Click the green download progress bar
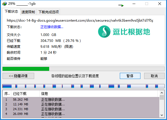 (84, 69)
